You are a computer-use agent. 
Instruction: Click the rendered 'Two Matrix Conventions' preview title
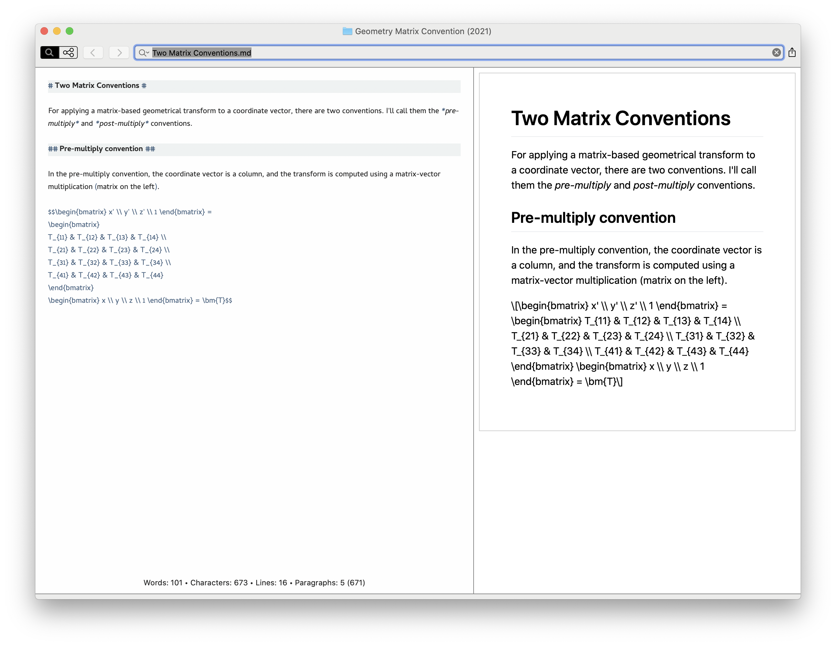pos(621,118)
